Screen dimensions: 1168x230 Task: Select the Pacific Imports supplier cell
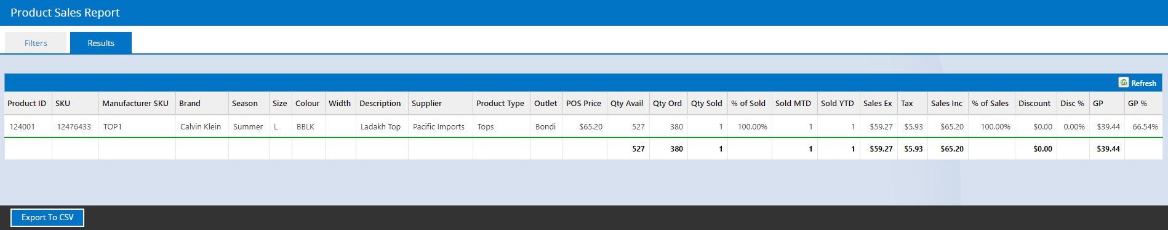pos(440,126)
